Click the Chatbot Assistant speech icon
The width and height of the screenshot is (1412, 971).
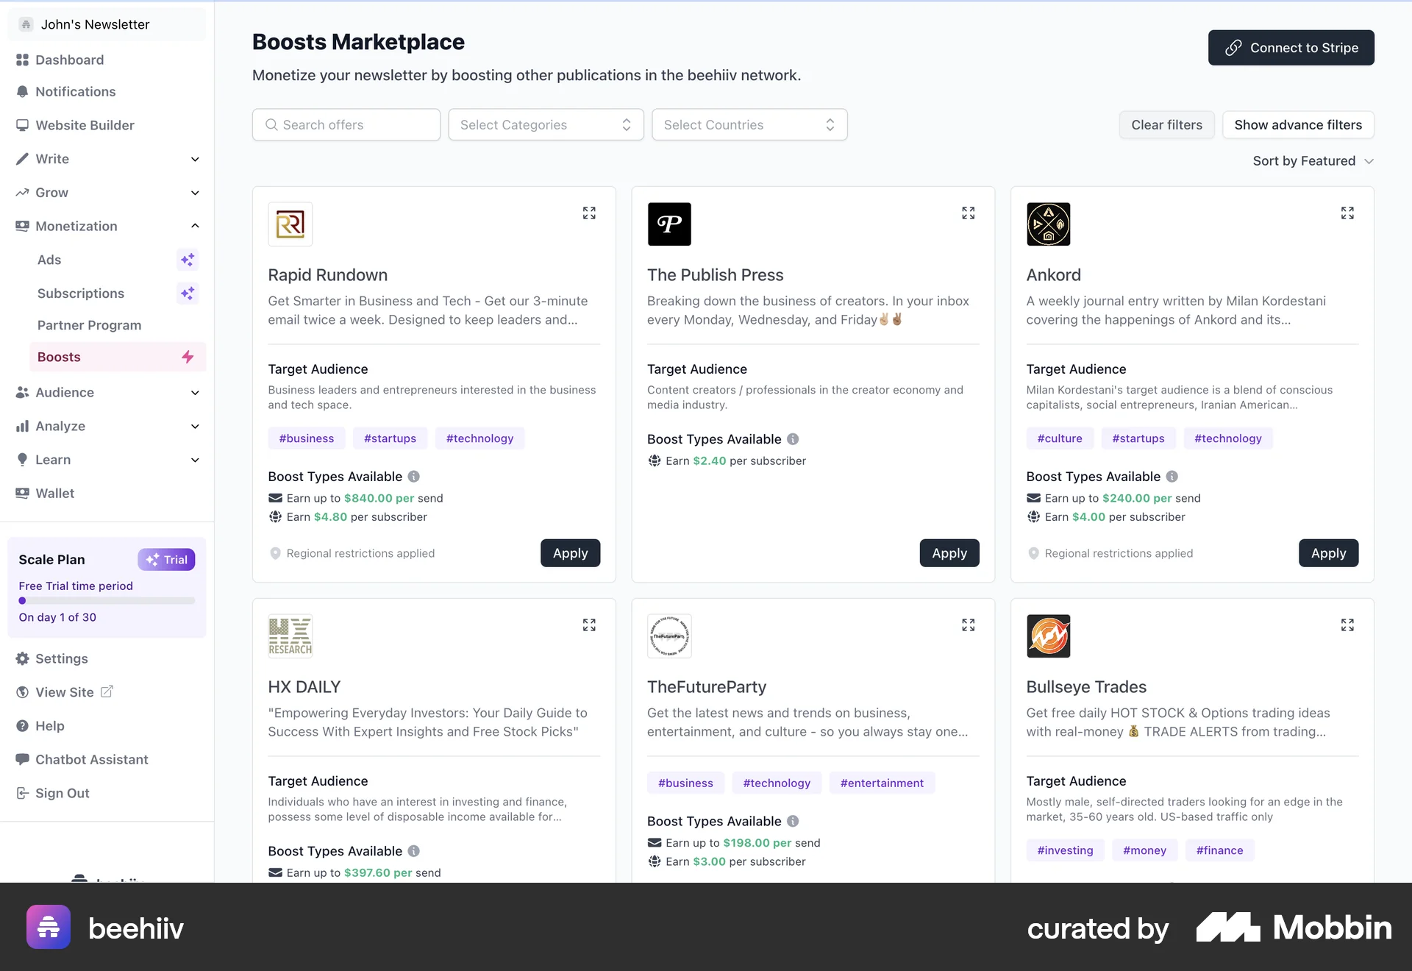click(x=23, y=759)
